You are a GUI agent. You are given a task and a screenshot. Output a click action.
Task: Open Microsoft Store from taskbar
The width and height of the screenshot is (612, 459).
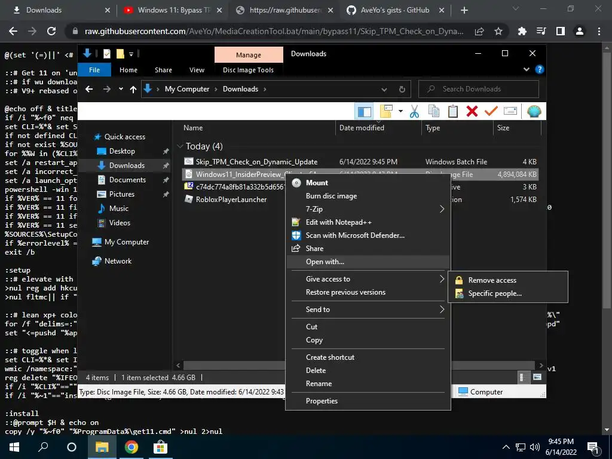(x=160, y=447)
